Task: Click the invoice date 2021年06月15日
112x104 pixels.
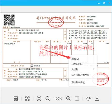Action: pyautogui.click(x=92, y=23)
